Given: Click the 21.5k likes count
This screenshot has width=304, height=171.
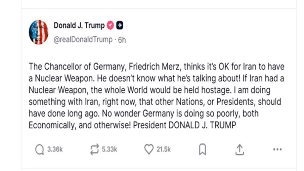Looking at the screenshot, I should pyautogui.click(x=164, y=149).
